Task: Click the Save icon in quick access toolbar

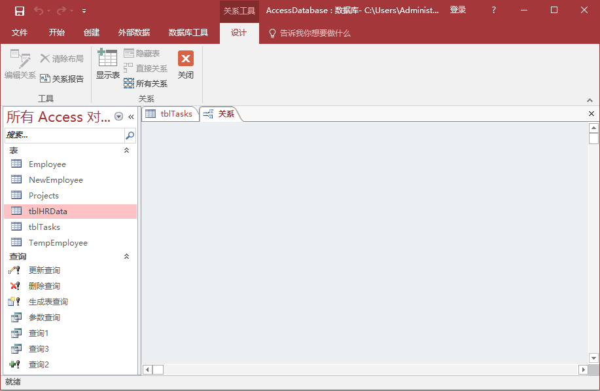Action: (19, 10)
